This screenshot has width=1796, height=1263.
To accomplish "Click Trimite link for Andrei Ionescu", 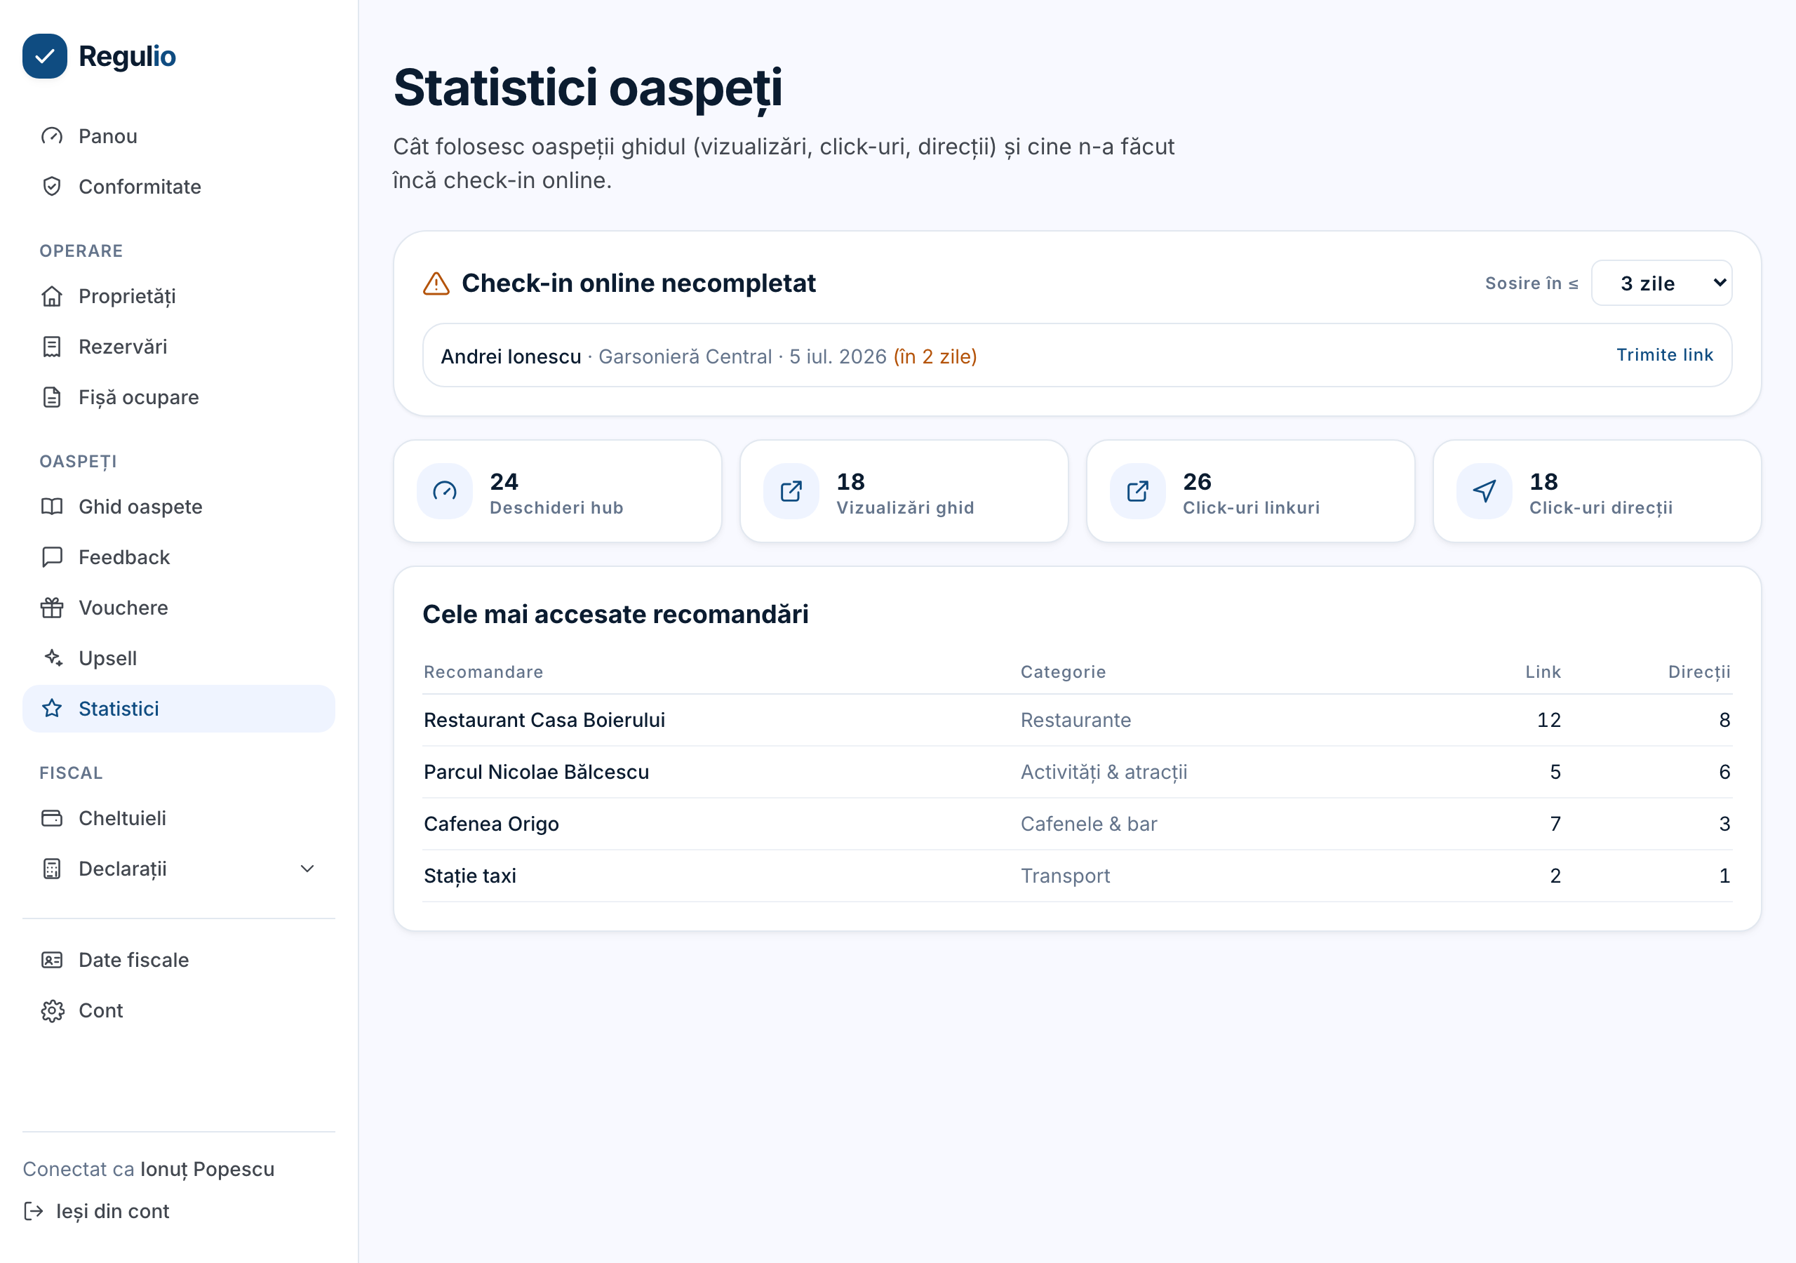I will [1665, 355].
